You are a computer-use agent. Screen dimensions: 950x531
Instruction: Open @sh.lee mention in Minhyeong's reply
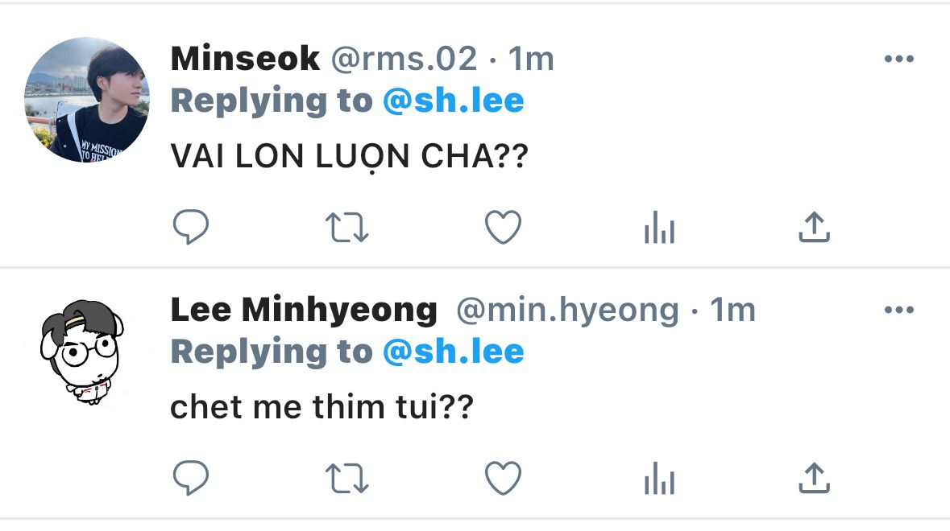click(x=453, y=352)
